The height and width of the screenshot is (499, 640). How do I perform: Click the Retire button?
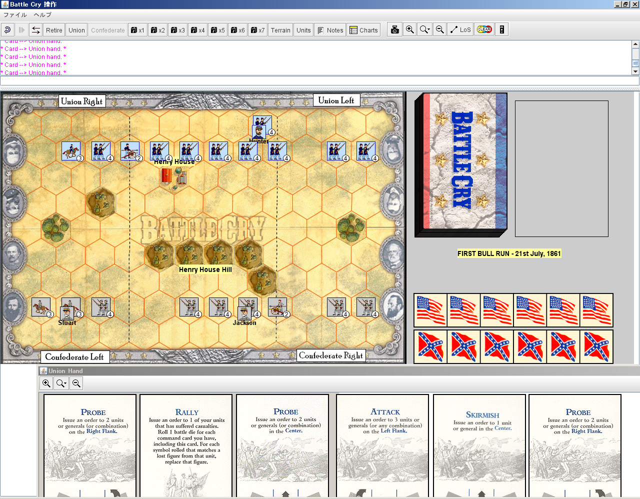(x=54, y=30)
